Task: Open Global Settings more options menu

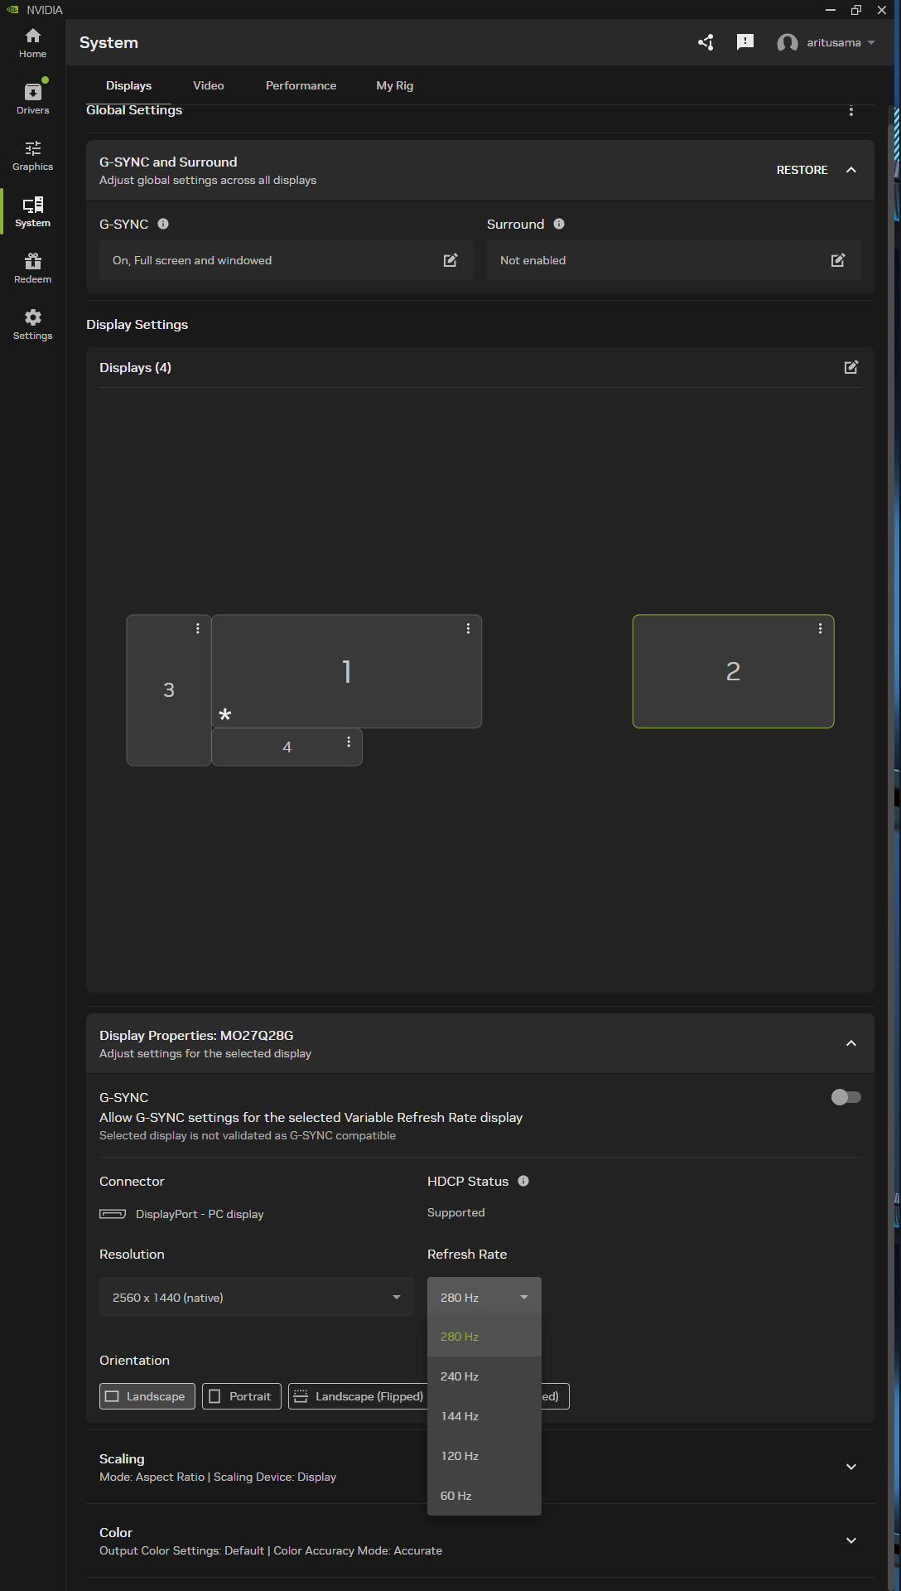Action: pyautogui.click(x=851, y=111)
